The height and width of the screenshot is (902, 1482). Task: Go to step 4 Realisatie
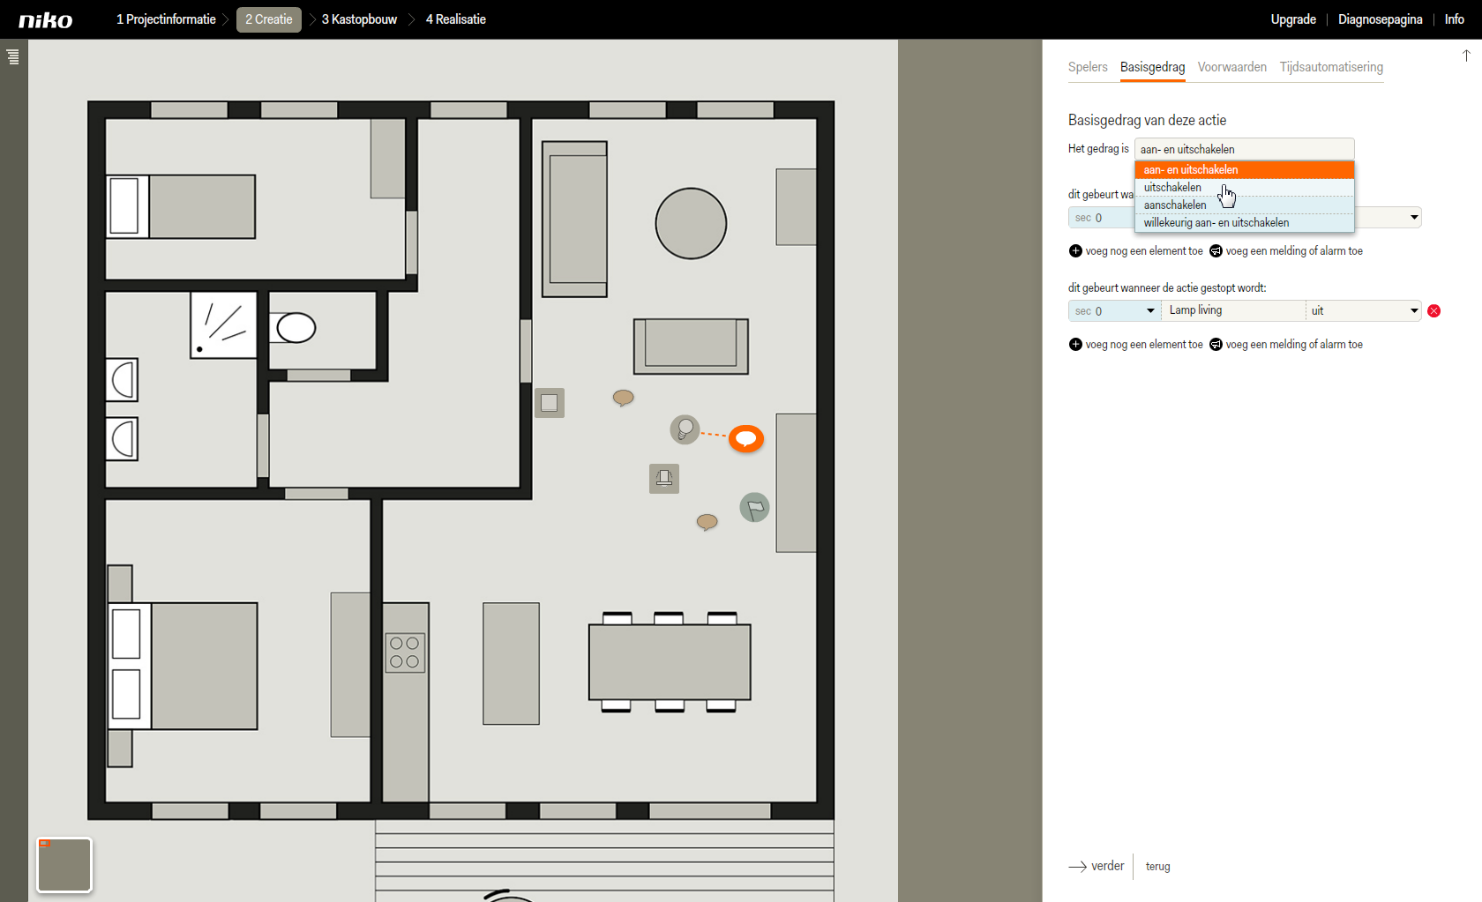456,19
